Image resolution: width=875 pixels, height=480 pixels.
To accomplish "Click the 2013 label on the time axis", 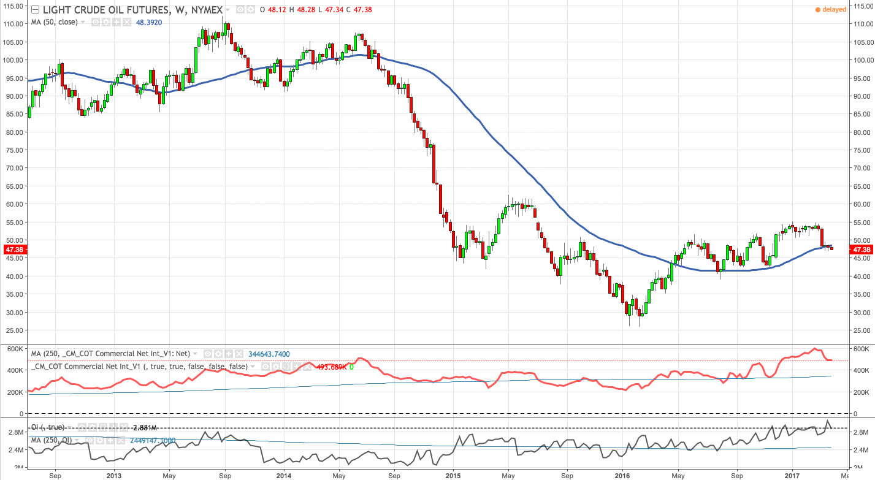I will click(114, 474).
